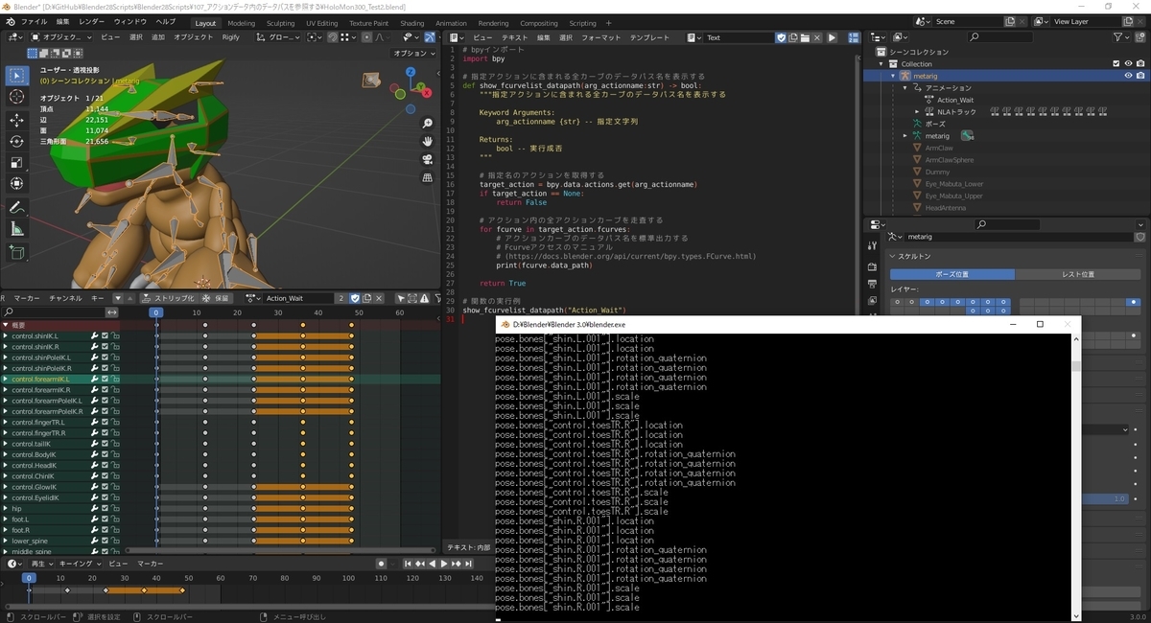This screenshot has height=623, width=1151.
Task: Toggle the camera render icon for Collection
Action: (x=1140, y=63)
